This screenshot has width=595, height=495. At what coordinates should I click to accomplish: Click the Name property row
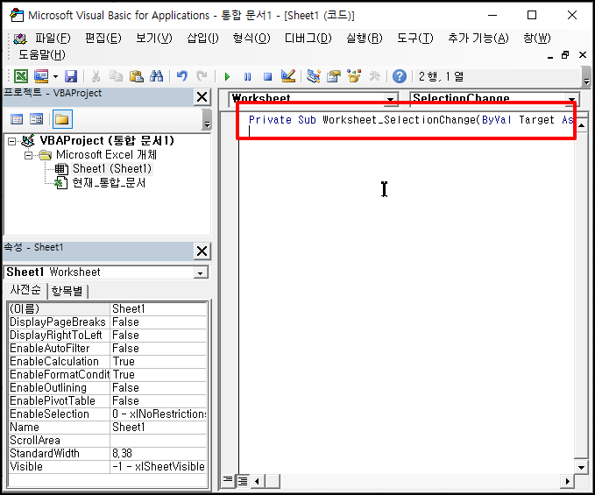coord(108,428)
